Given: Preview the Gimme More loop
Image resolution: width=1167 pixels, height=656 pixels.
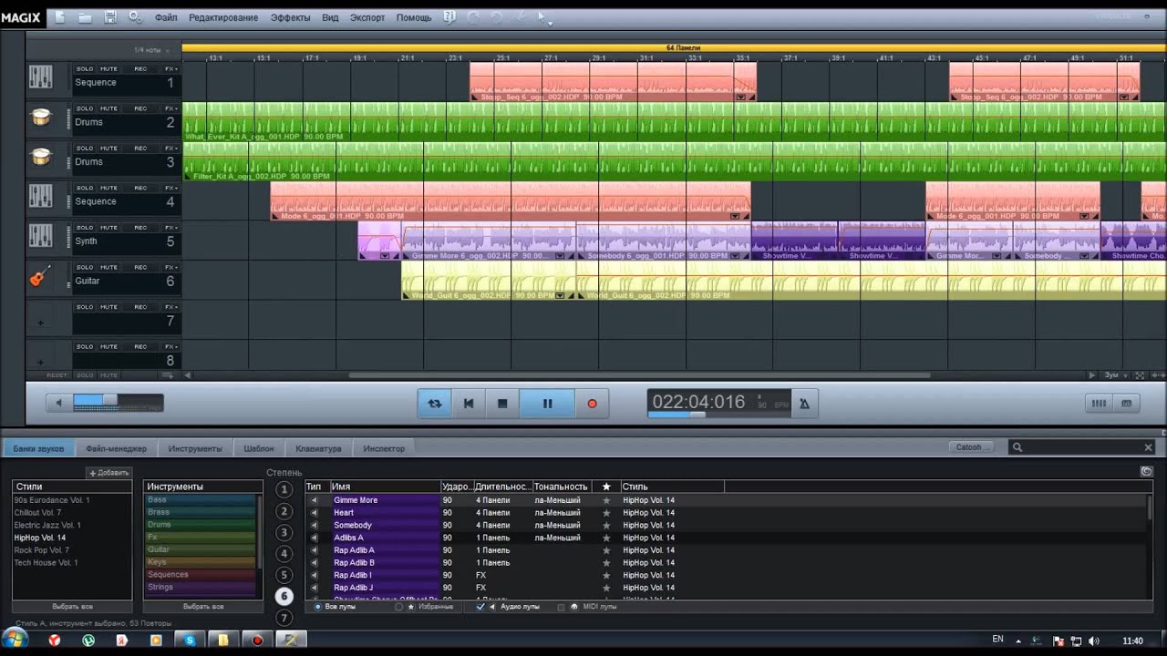Looking at the screenshot, I should coord(315,500).
